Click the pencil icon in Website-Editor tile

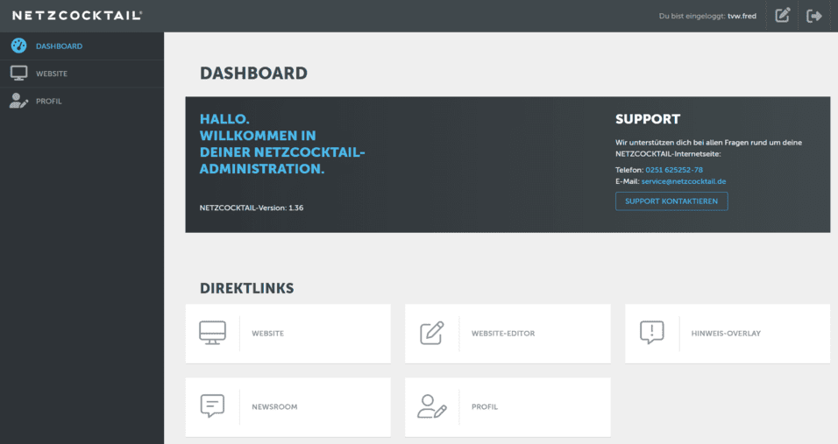coord(431,333)
